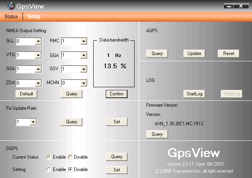Minimize the GpsView window
Viewport: 252px width, 178px height.
[x=229, y=6]
